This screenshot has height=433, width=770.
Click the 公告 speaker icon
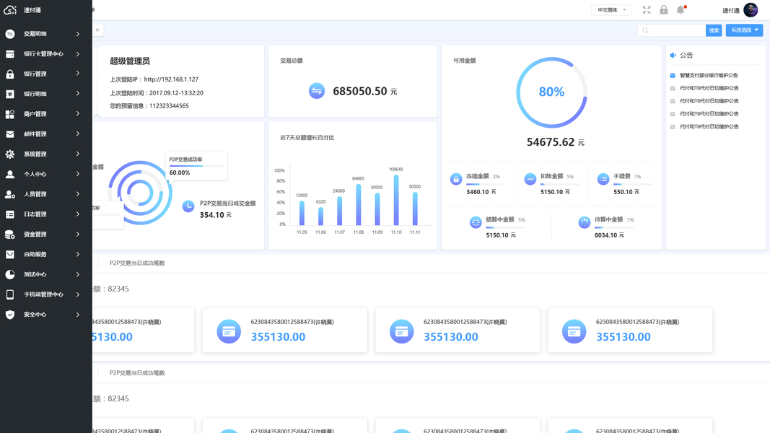coord(673,56)
